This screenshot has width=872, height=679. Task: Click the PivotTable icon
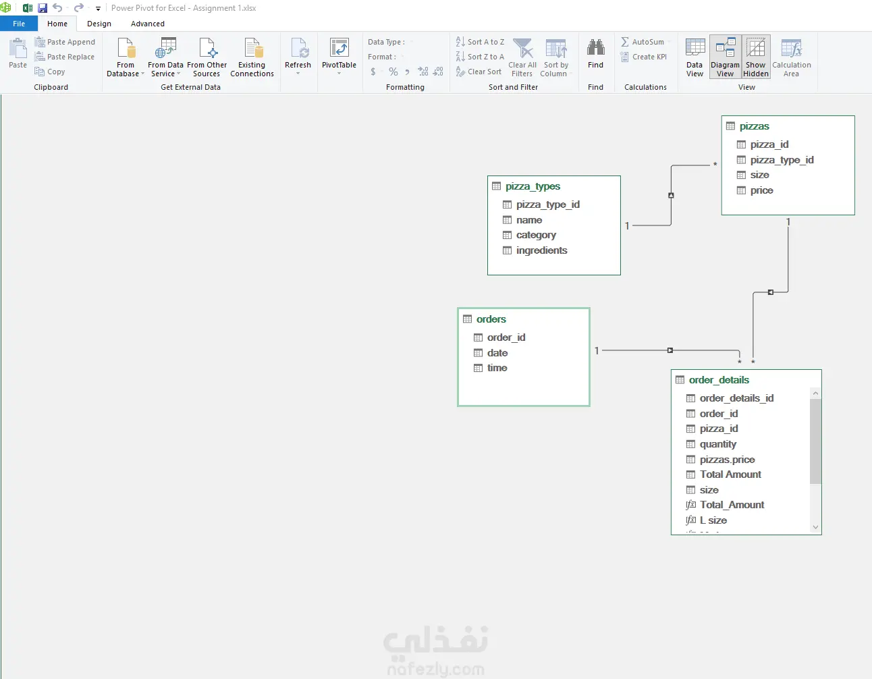tap(339, 49)
